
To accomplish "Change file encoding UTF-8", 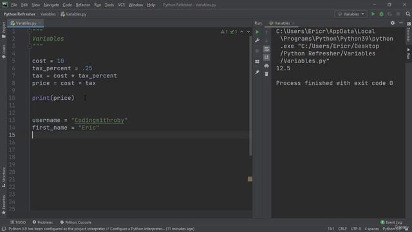I will [x=355, y=229].
